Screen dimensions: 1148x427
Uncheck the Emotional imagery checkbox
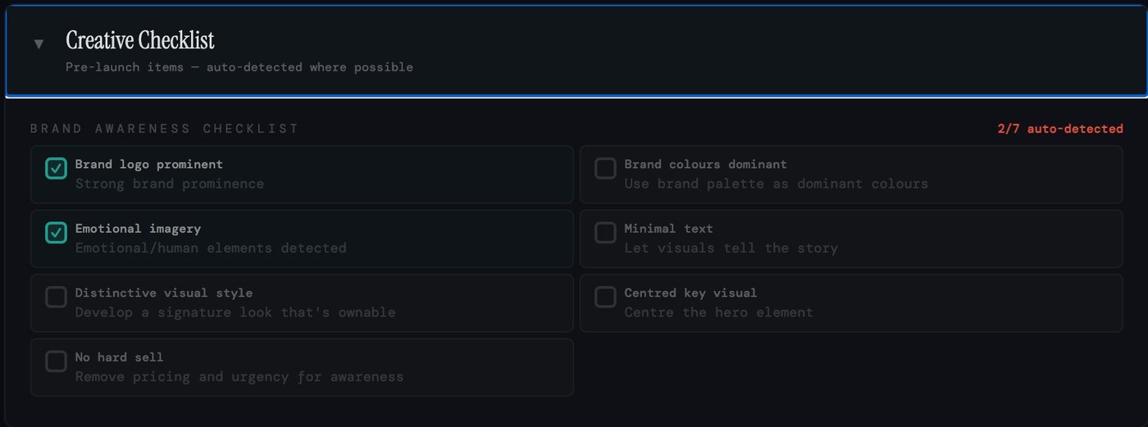pos(56,233)
